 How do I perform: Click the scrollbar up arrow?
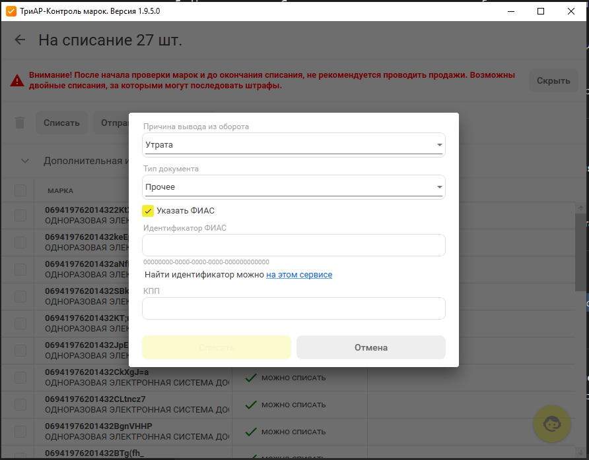pos(580,208)
